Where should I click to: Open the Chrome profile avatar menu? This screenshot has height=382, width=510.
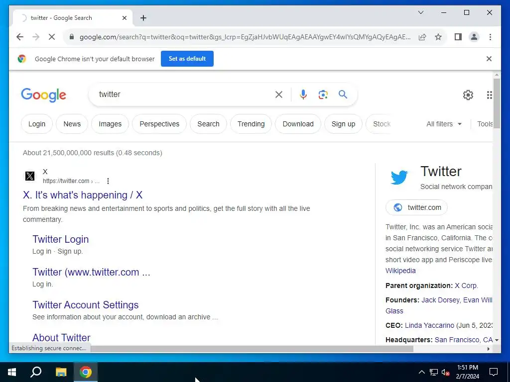pos(474,37)
